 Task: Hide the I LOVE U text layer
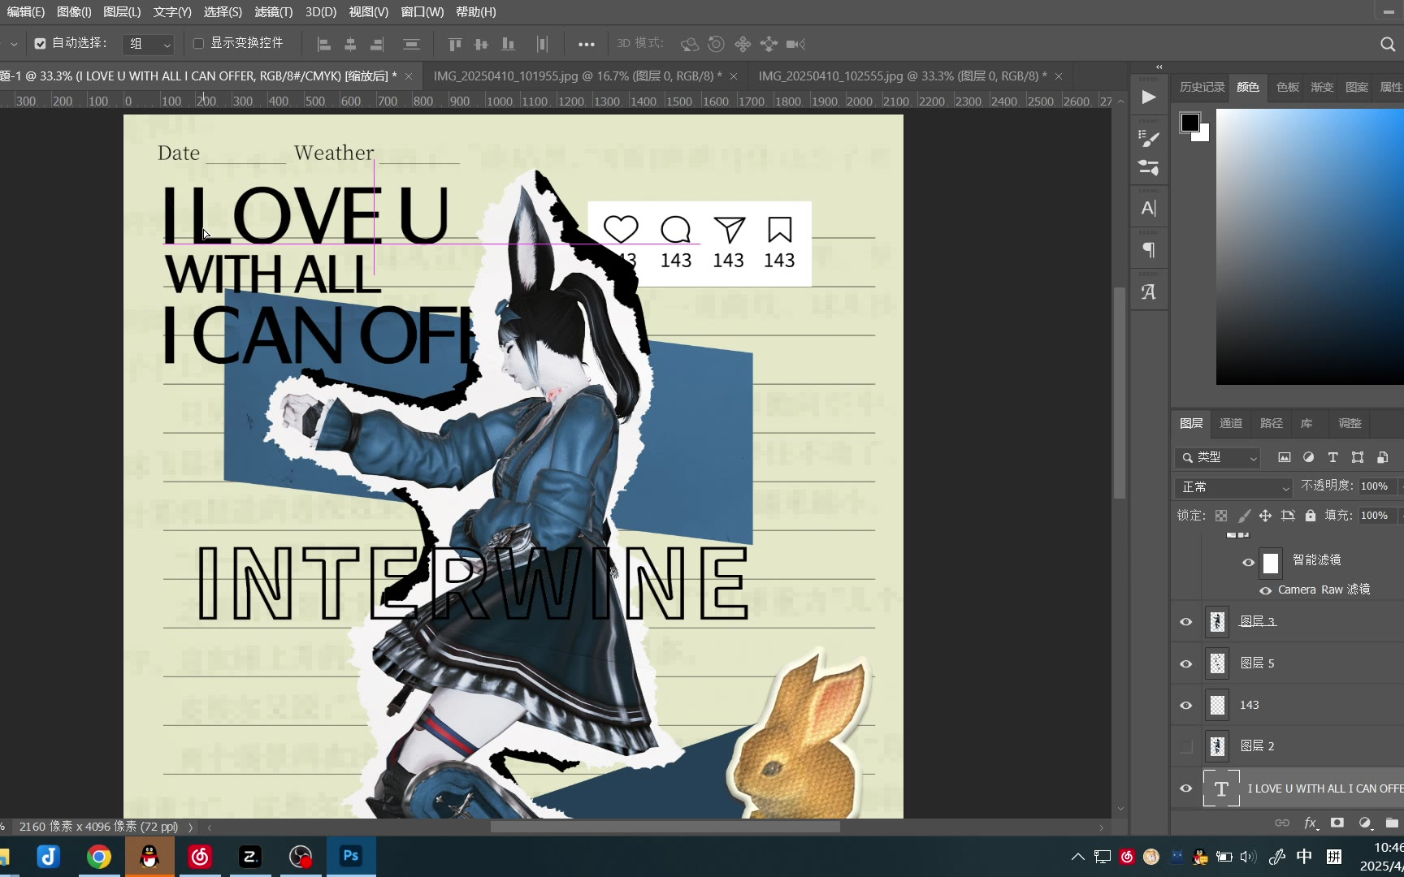(x=1186, y=788)
